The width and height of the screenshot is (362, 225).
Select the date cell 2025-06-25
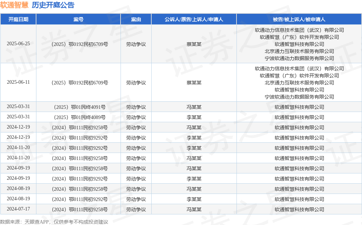(x=18, y=43)
